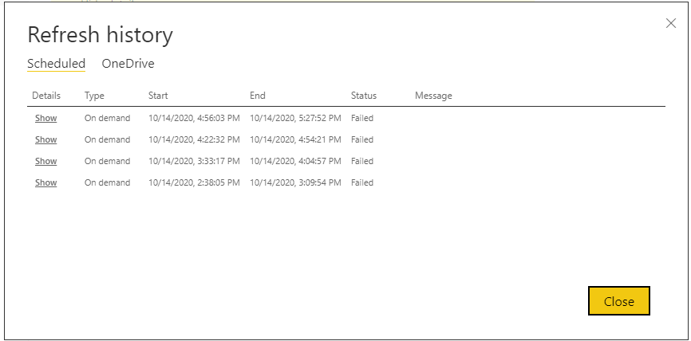Select end time 10/14/2020, 4:04:57 PM
Viewport: 691px width, 341px height.
pos(295,162)
